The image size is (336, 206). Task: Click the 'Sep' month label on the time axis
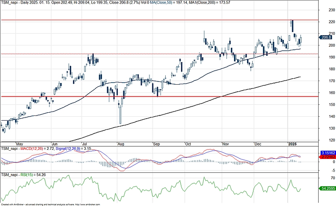click(x=156, y=144)
